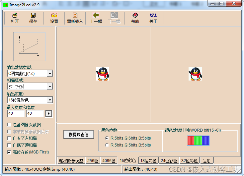
Task: Enable 自右至左扫描 checkbox
Action: coord(9,138)
